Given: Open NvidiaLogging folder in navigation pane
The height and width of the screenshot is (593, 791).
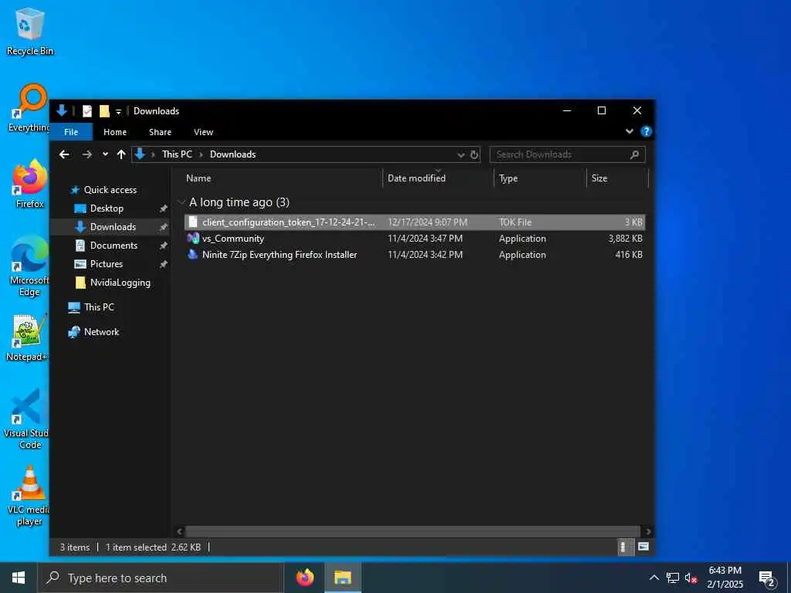Looking at the screenshot, I should pyautogui.click(x=120, y=283).
